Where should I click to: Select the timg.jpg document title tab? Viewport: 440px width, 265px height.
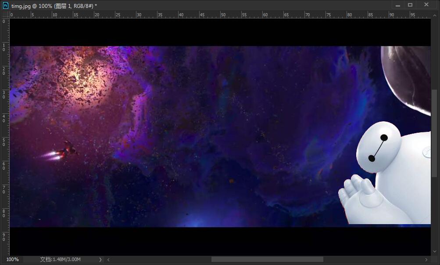point(54,6)
